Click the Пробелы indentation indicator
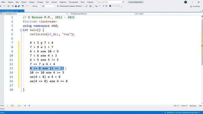Image resolution: width=203 pixels, height=114 pixels. pyautogui.click(x=193, y=106)
